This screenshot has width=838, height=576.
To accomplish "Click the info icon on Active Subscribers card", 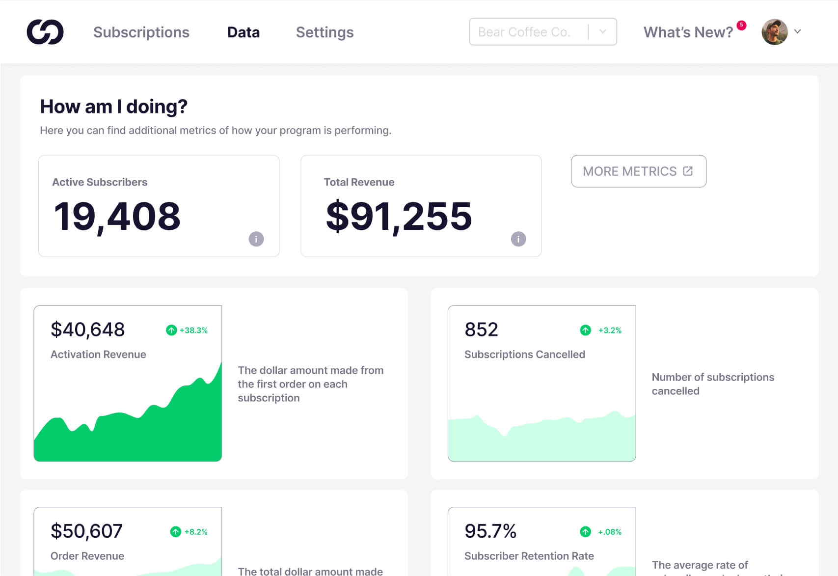I will 256,239.
